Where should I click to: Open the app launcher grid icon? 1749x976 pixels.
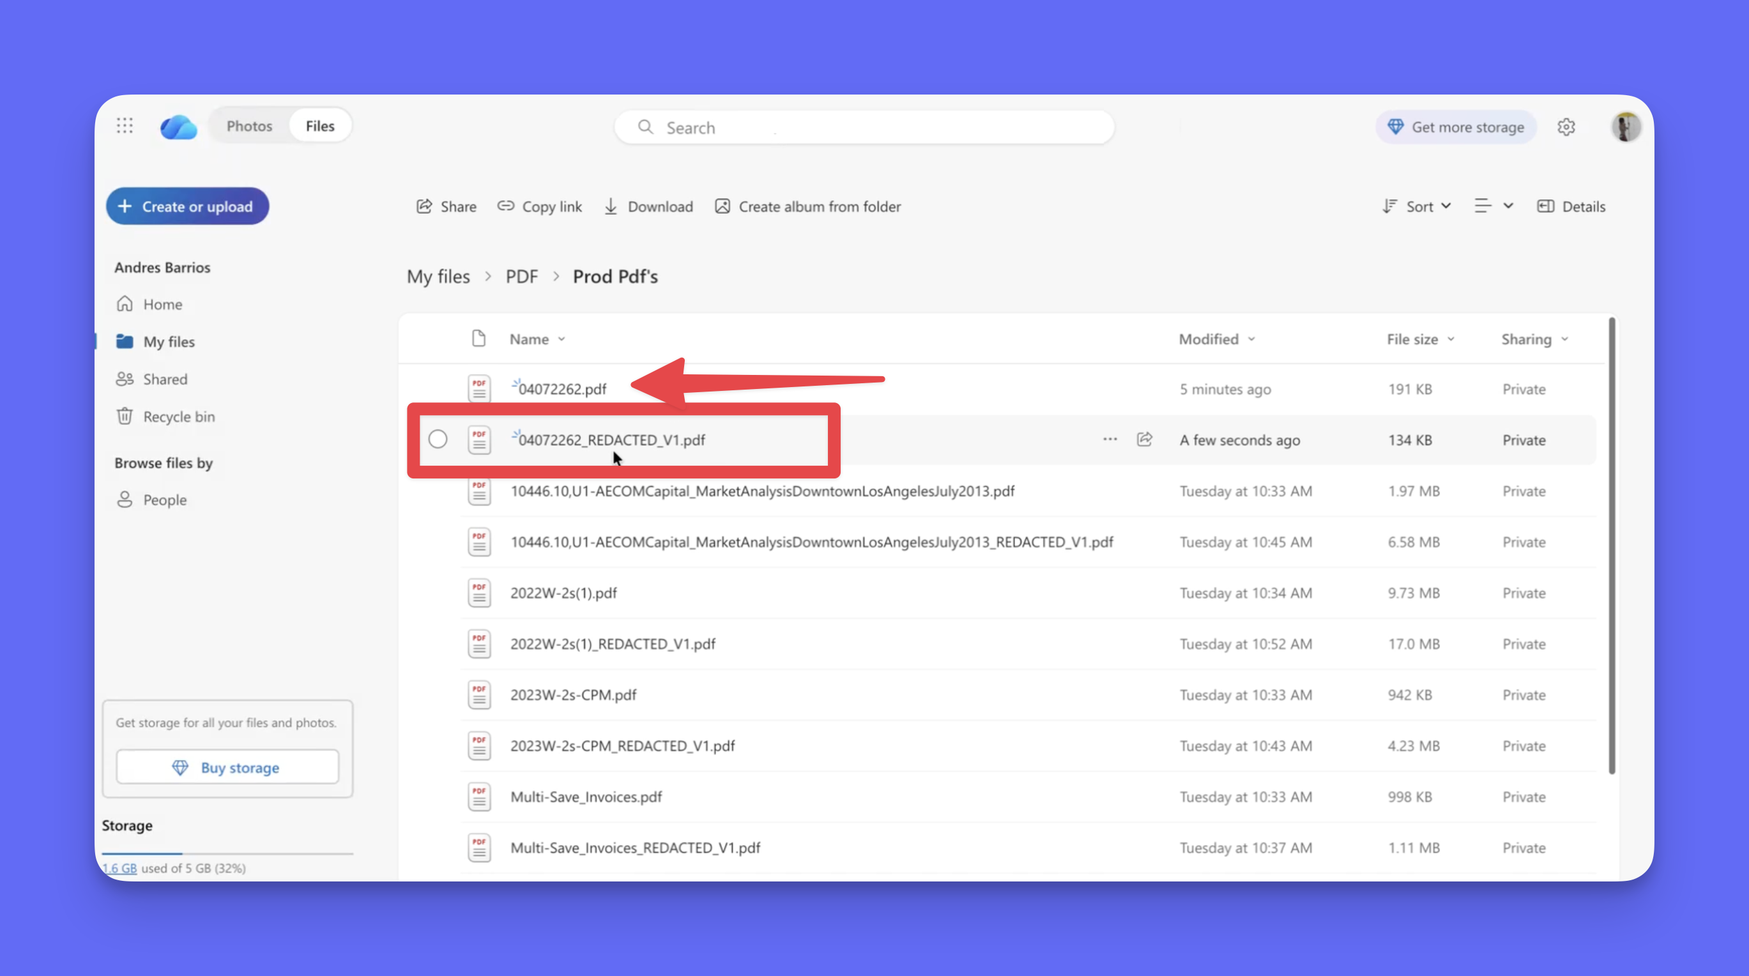[125, 126]
